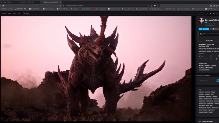Open the Brave Rewards triangle icon
Viewport: 219px width, 123px height.
(158, 6)
